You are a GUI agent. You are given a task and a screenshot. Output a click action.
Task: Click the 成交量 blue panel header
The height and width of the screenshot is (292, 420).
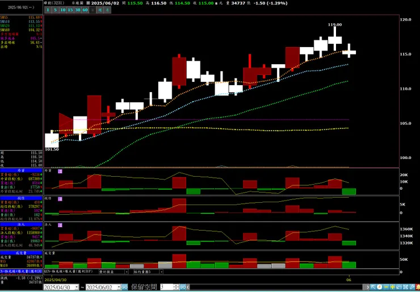click(x=21, y=253)
